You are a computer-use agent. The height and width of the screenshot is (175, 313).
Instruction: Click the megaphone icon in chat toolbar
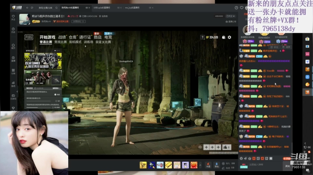246,159
